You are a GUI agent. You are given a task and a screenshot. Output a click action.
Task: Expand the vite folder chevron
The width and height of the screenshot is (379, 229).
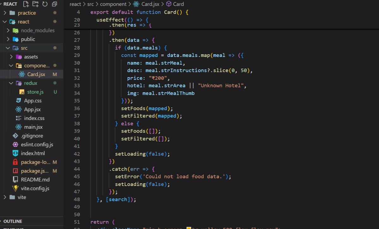(x=5, y=197)
